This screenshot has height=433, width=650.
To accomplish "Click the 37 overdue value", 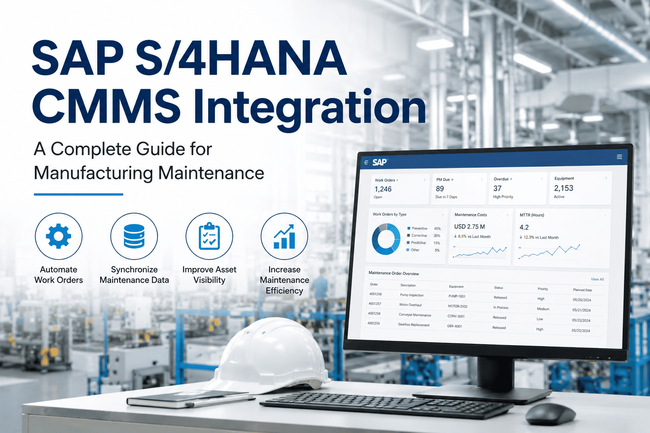I will (x=497, y=188).
